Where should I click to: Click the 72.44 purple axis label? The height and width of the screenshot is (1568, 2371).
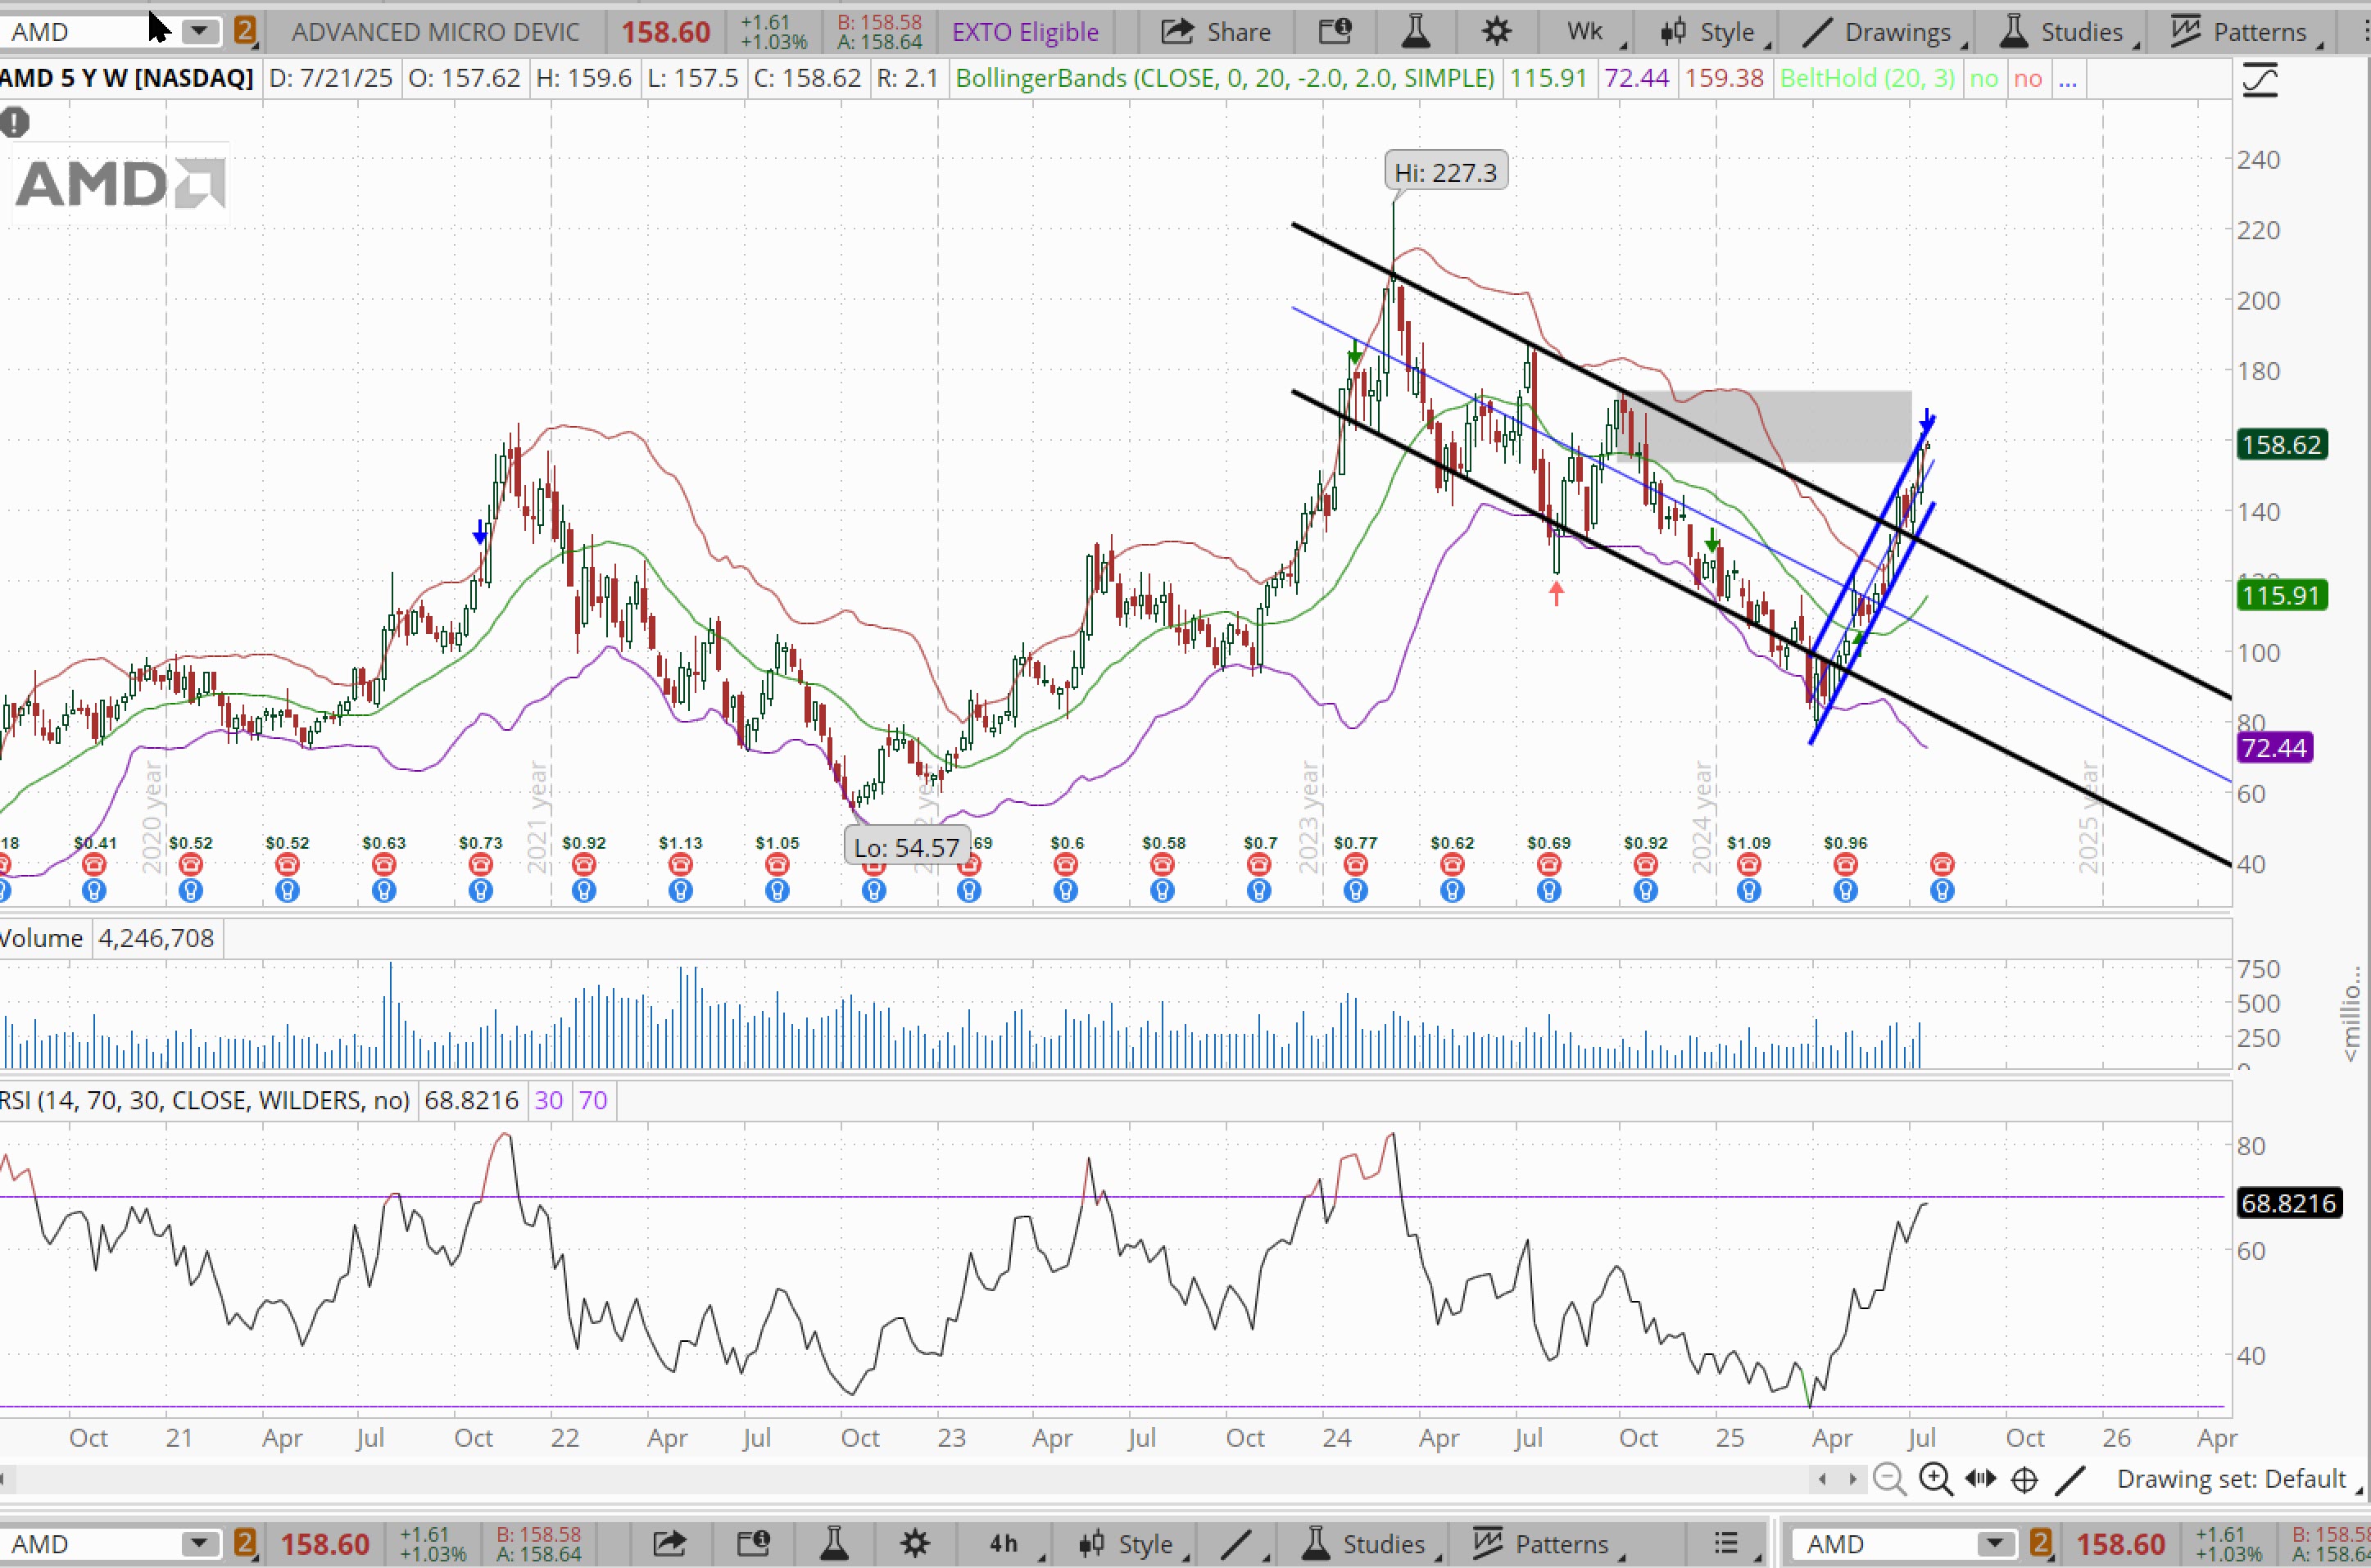pos(2275,747)
